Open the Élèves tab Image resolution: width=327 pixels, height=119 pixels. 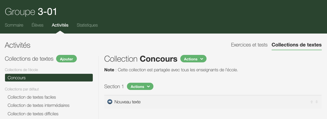(37, 25)
